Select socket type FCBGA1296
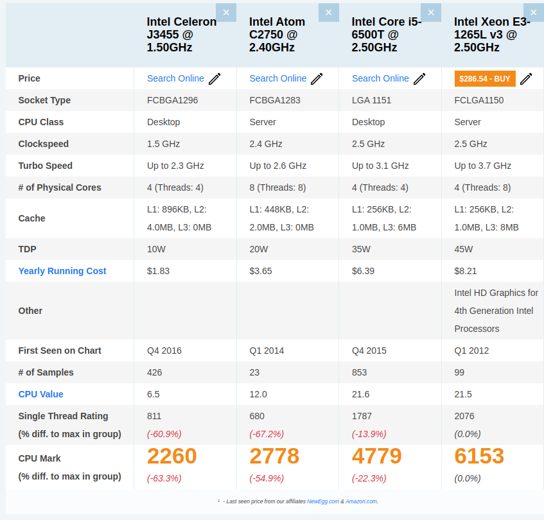The image size is (544, 520). tap(172, 101)
